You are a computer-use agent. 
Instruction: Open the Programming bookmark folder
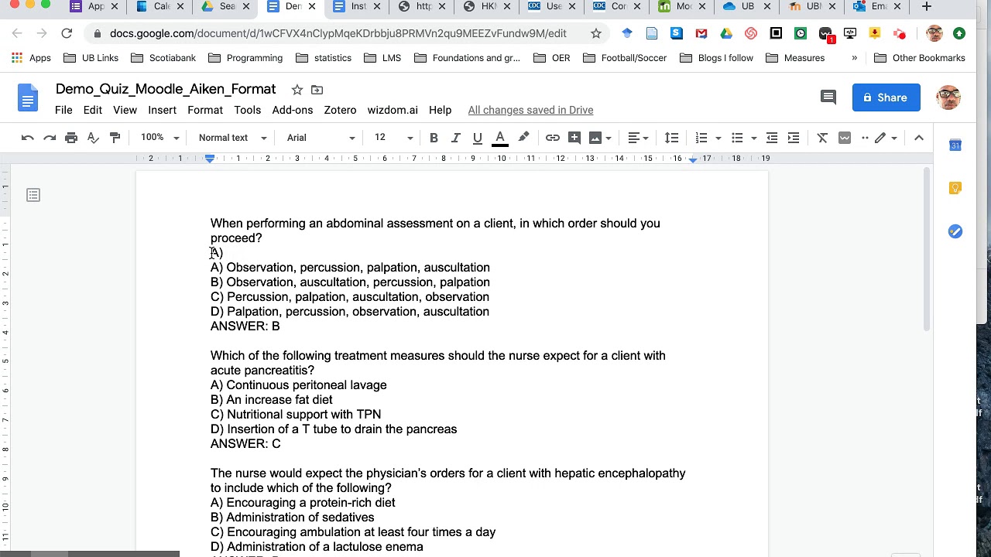coord(246,58)
